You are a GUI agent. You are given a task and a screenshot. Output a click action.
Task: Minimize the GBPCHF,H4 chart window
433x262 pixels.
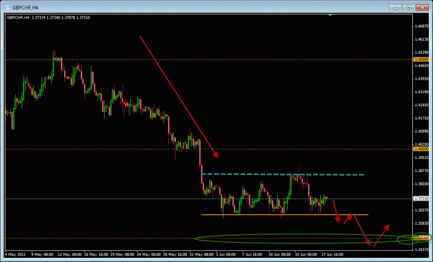395,8
